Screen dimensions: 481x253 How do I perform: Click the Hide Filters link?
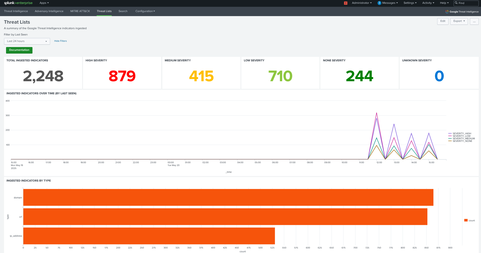[x=60, y=41]
